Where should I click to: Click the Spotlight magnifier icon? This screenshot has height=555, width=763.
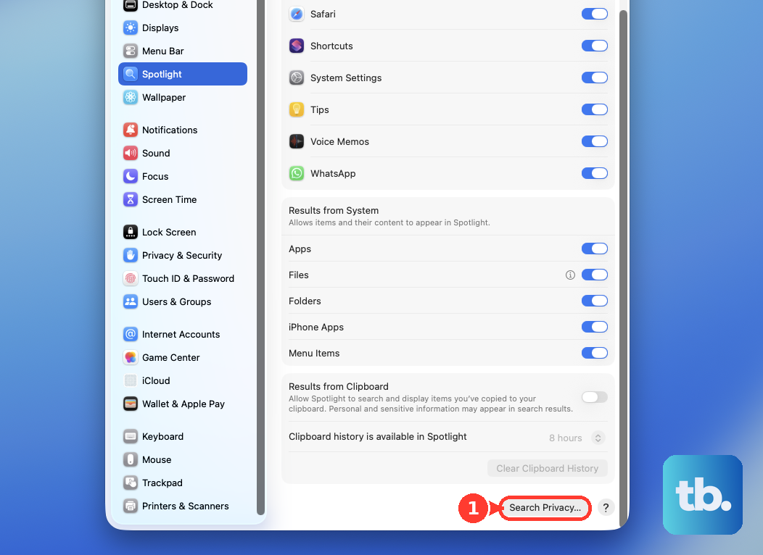pyautogui.click(x=131, y=74)
